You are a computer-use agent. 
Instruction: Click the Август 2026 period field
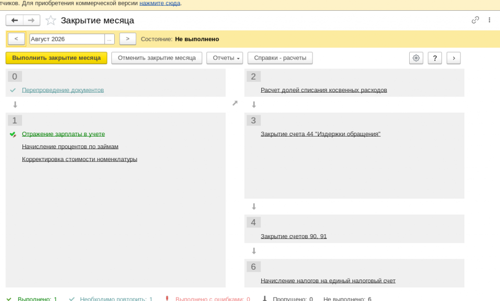coord(67,39)
